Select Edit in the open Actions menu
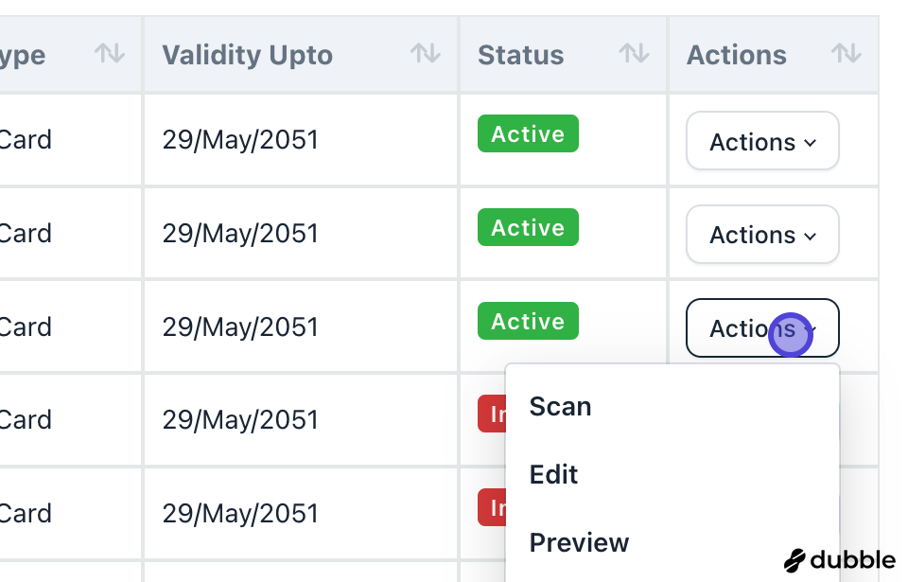The width and height of the screenshot is (908, 582). [553, 475]
